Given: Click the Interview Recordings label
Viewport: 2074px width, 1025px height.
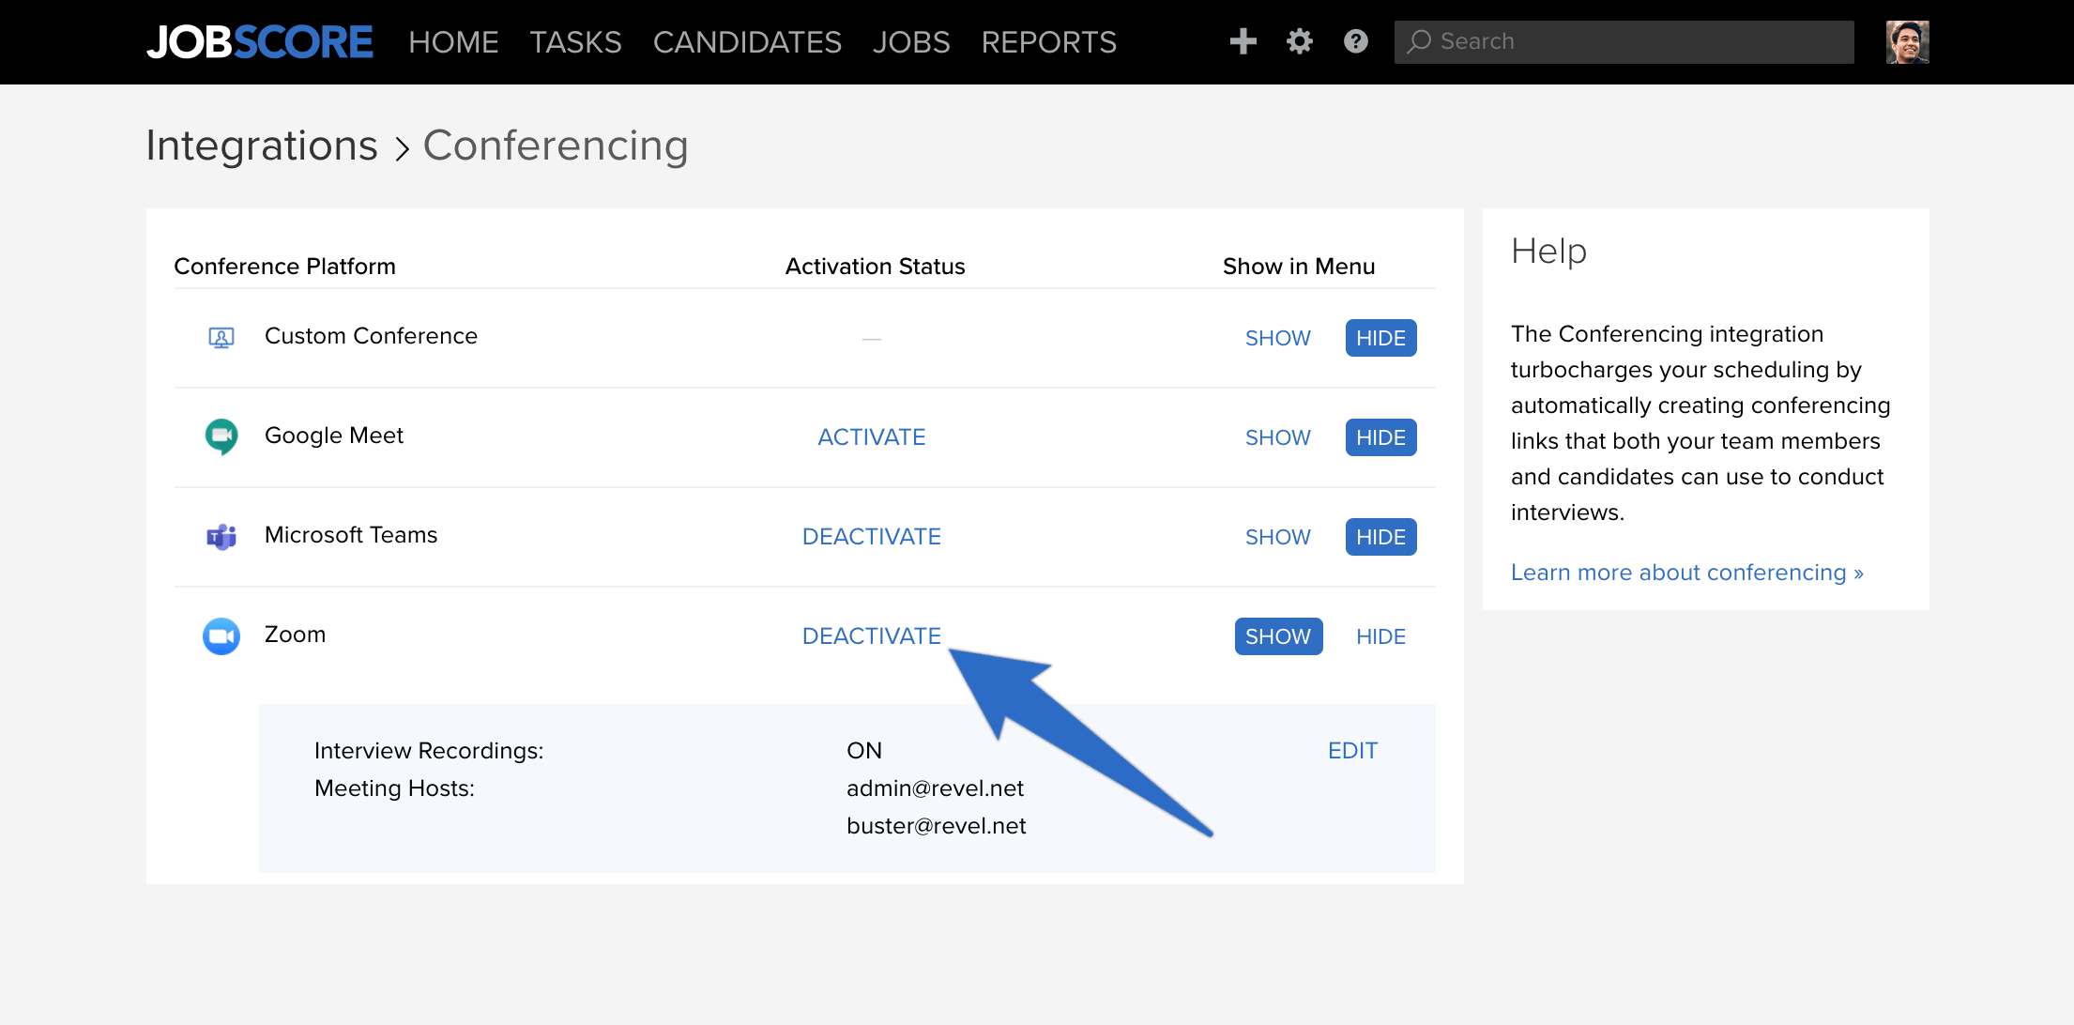Looking at the screenshot, I should tap(429, 751).
